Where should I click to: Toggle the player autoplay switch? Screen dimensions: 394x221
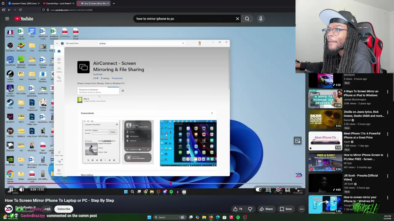click(259, 190)
